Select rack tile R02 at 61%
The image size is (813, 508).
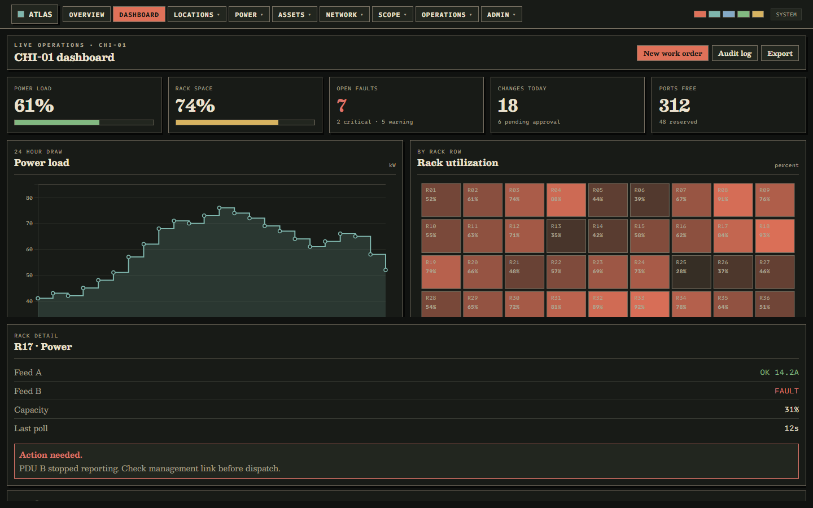[483, 200]
